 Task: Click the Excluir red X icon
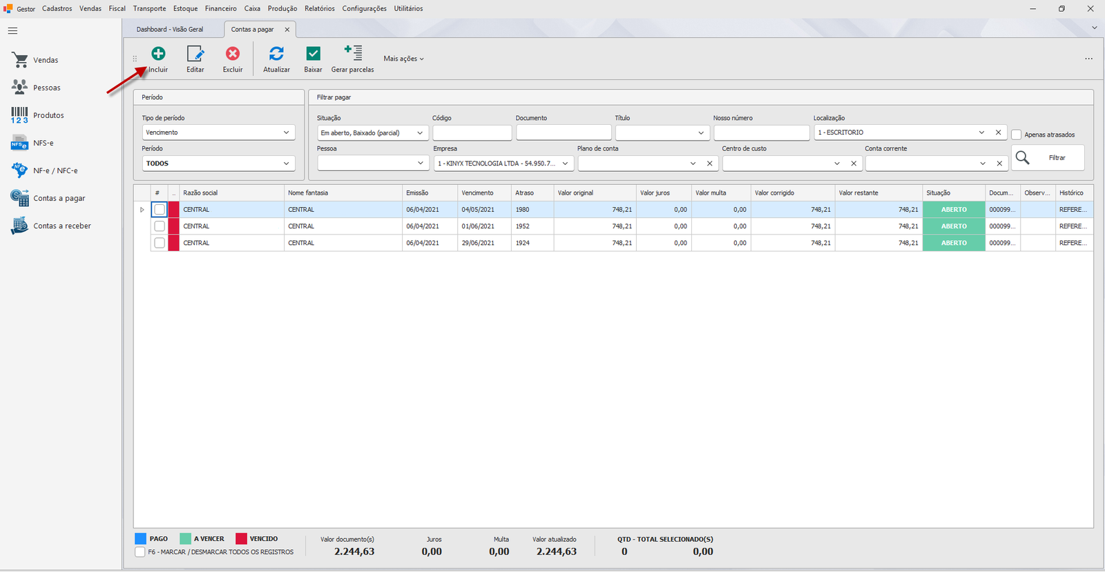[233, 54]
